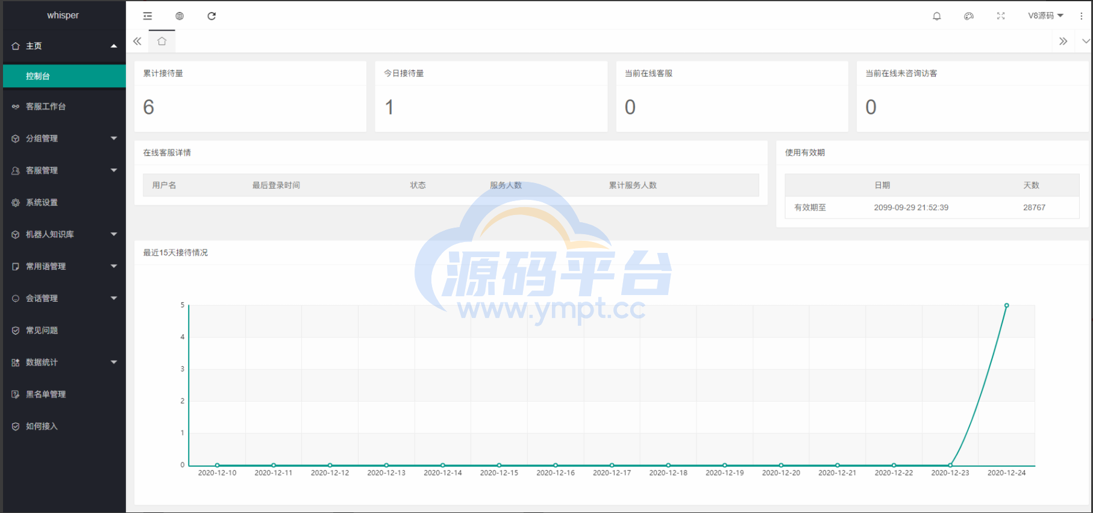Expand the 常用语管理 menu arrow
The image size is (1093, 513).
[x=114, y=266]
